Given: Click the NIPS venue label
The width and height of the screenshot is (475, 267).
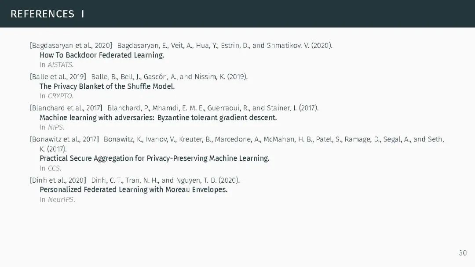Looking at the screenshot, I should tap(56, 127).
